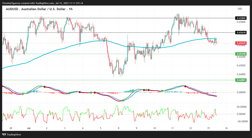
Task: Click the 1h timeframe label
Action: (x=71, y=9)
